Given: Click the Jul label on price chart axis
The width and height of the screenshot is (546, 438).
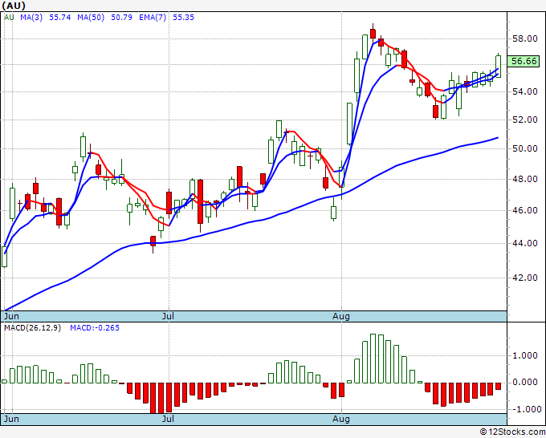Looking at the screenshot, I should click(168, 316).
